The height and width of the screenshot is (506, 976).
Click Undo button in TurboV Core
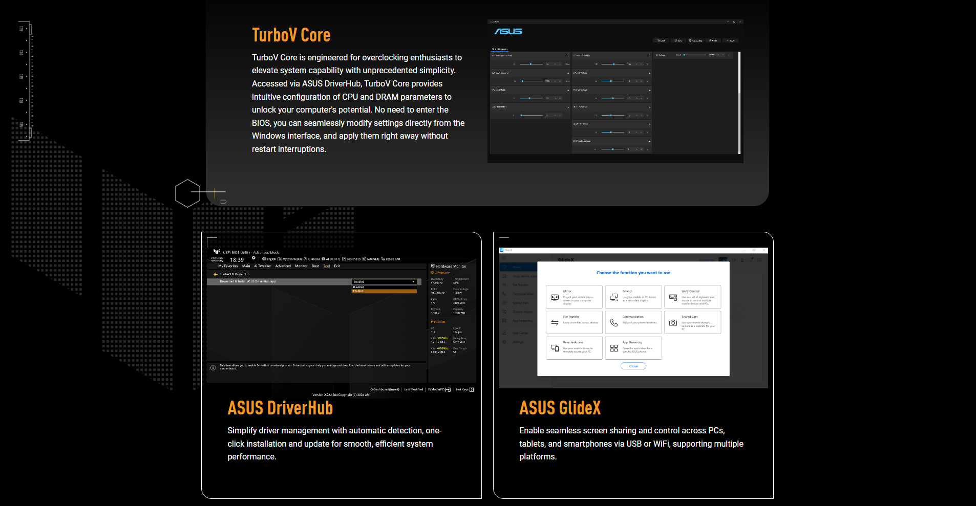click(713, 40)
